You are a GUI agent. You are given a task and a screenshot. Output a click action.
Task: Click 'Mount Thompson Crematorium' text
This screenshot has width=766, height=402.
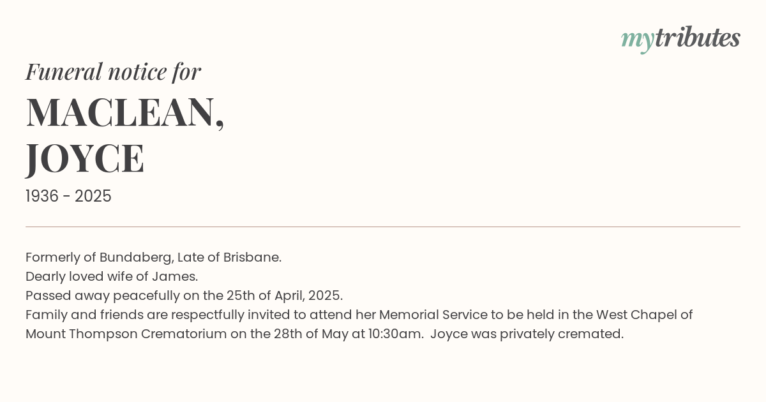[126, 334]
